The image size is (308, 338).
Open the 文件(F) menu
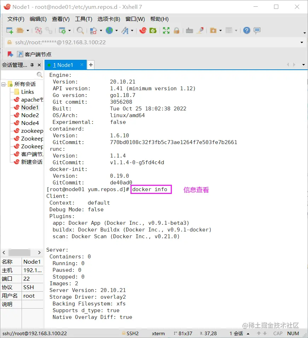(16, 19)
